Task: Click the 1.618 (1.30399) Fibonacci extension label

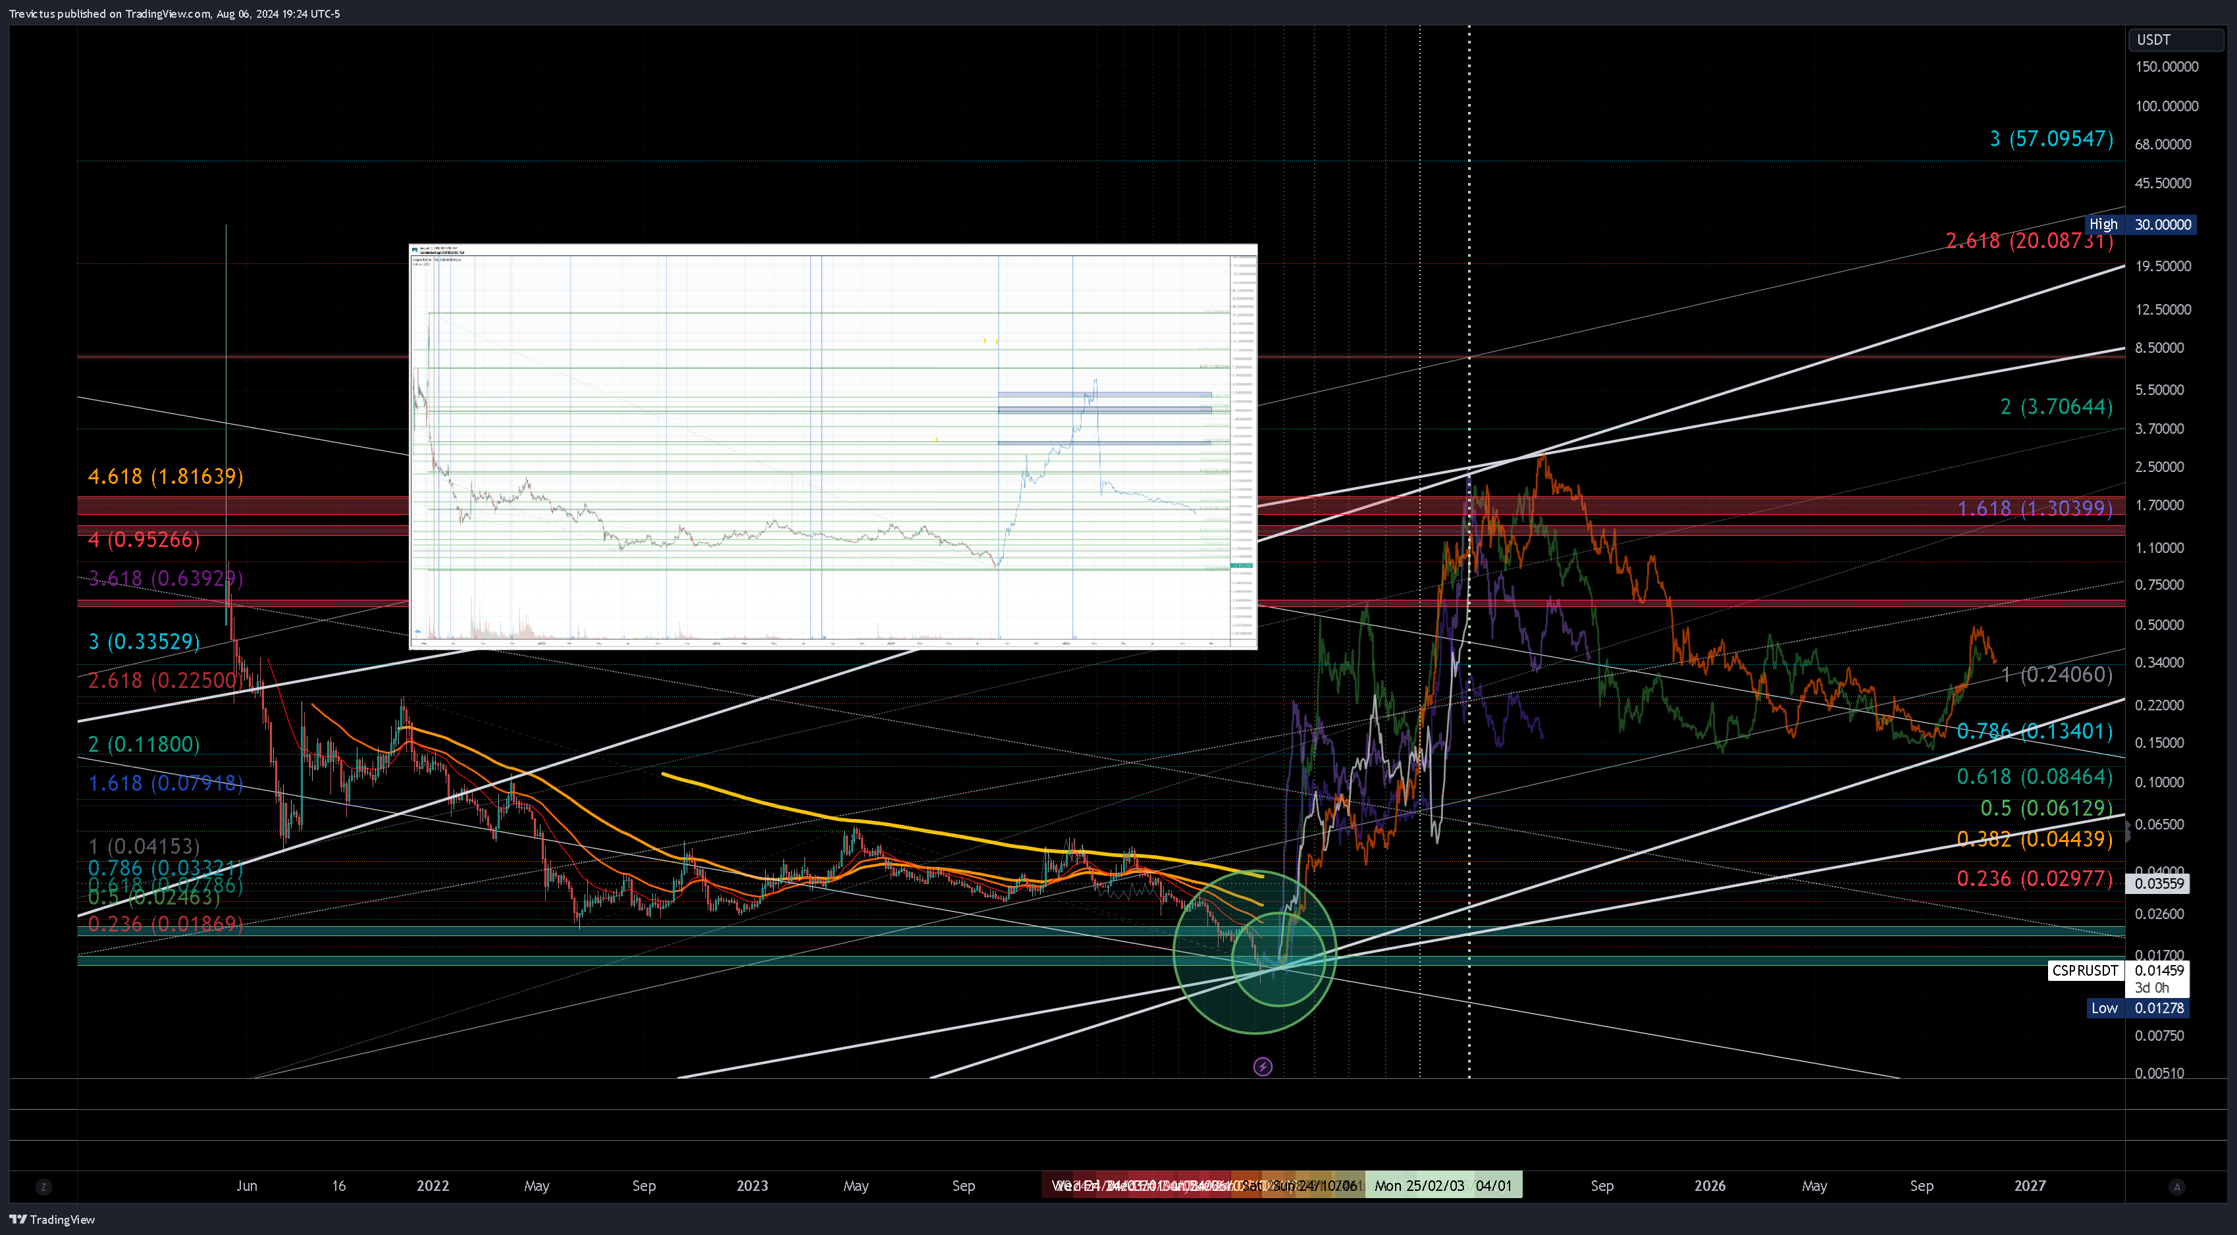Action: 2035,508
